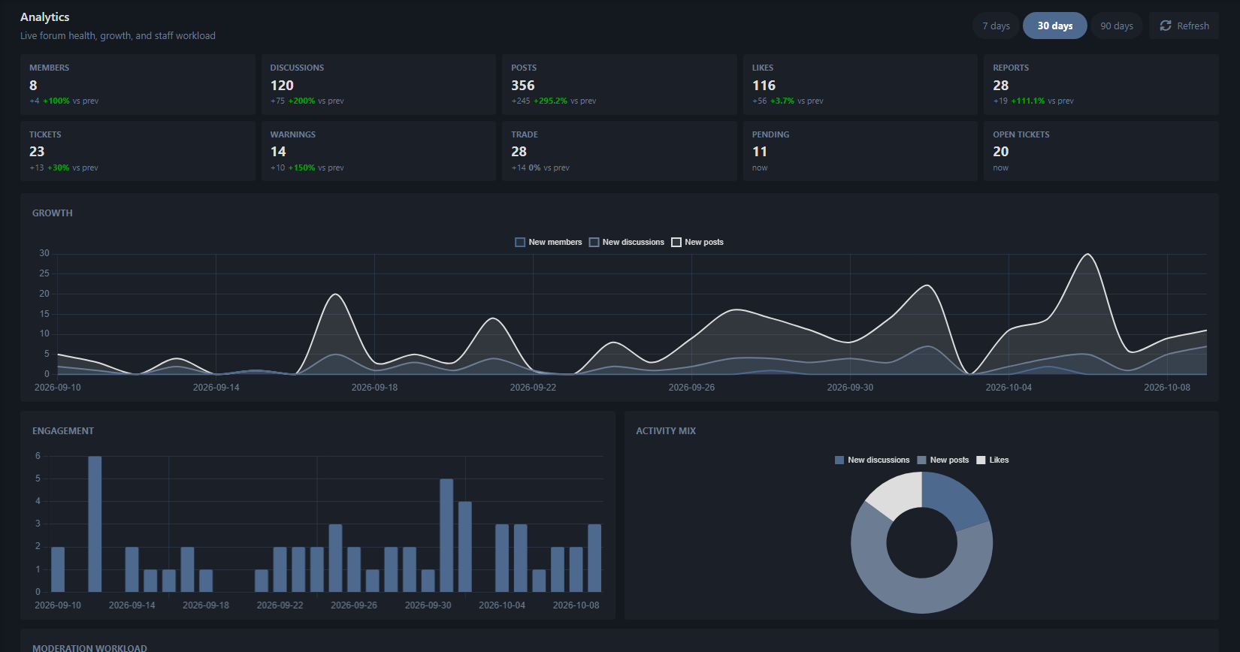Switch the range to 90 days

(1117, 26)
